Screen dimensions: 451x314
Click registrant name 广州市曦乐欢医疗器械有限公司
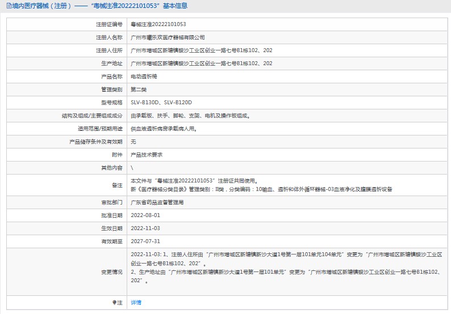168,37
